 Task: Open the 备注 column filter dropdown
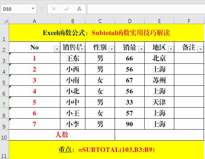[200, 49]
